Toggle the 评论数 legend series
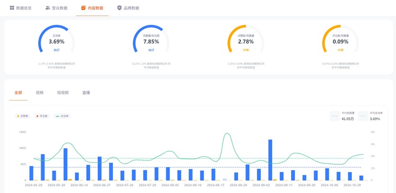Screen dimensions: 396x193 pyautogui.click(x=42, y=116)
